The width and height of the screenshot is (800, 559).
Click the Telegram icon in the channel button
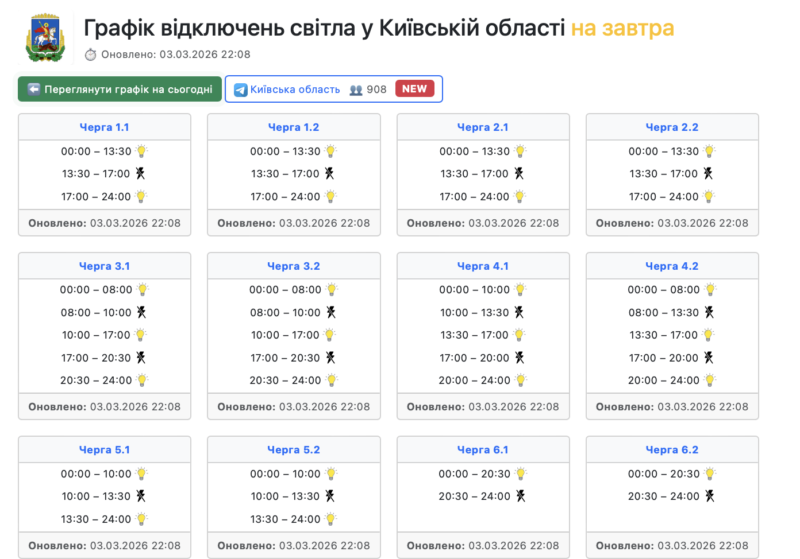tap(241, 90)
